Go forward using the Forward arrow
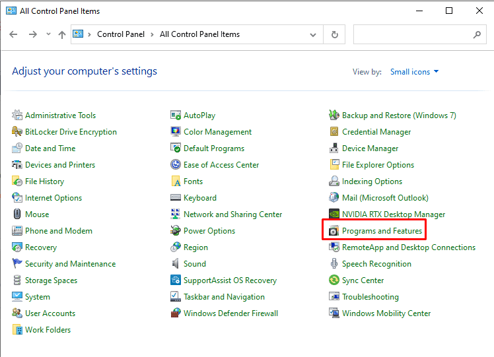The height and width of the screenshot is (357, 494). pos(33,34)
